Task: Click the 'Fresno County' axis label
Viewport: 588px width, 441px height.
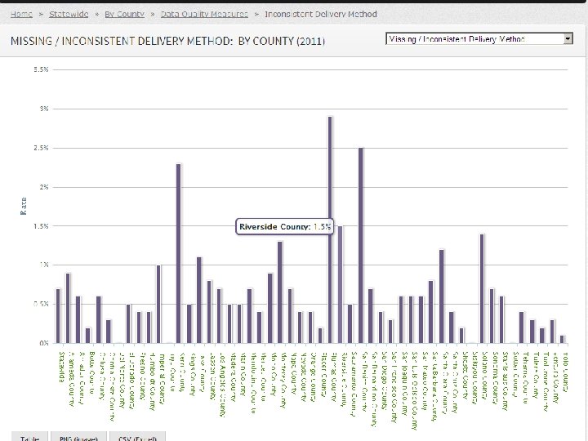Action: (143, 376)
